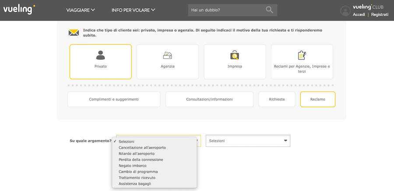Choose Complimenti e suggerimenti option

click(x=114, y=99)
